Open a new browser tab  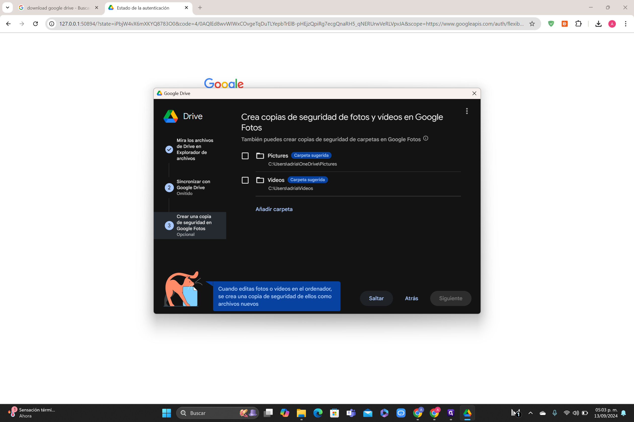[200, 8]
